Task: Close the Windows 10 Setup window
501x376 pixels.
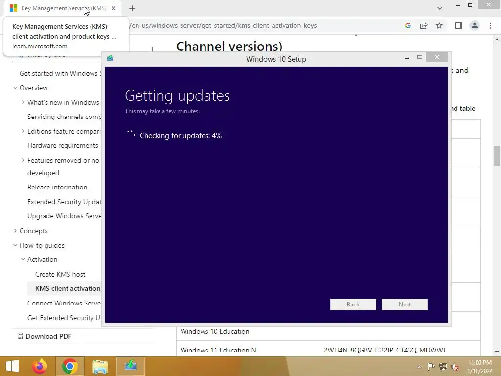Action: click(437, 57)
